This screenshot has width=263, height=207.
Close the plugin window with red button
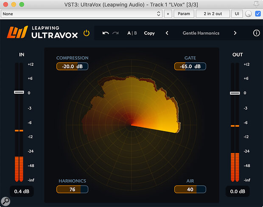click(x=6, y=4)
